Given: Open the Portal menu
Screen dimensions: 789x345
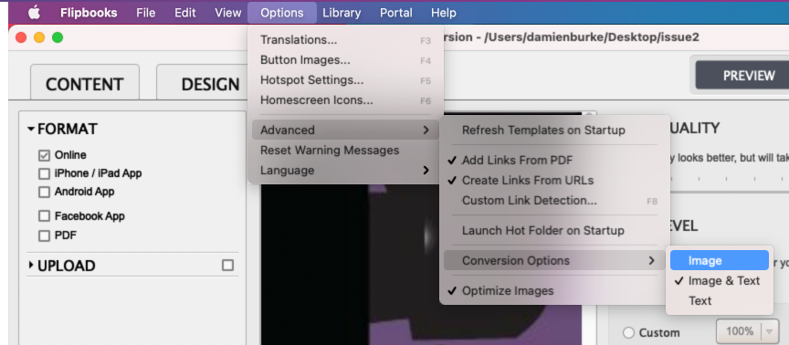Looking at the screenshot, I should [x=396, y=13].
